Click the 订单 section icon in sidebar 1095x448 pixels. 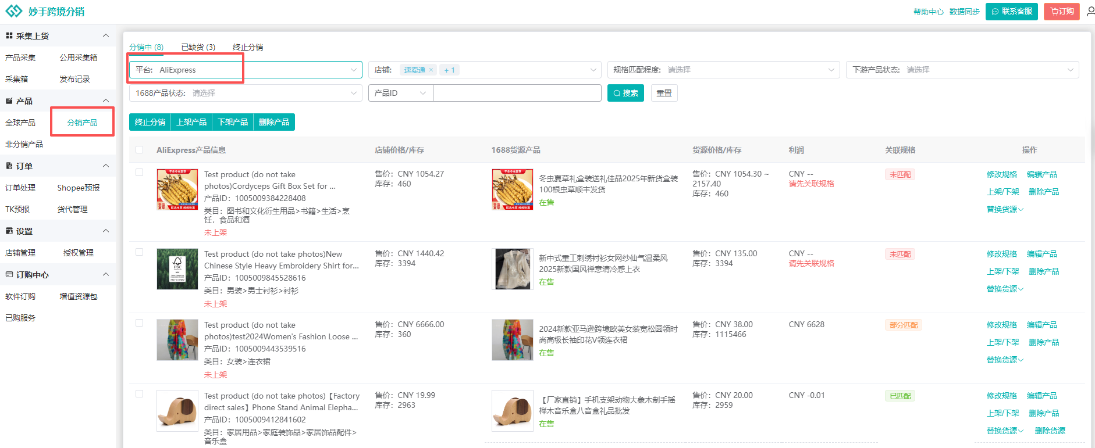9,166
